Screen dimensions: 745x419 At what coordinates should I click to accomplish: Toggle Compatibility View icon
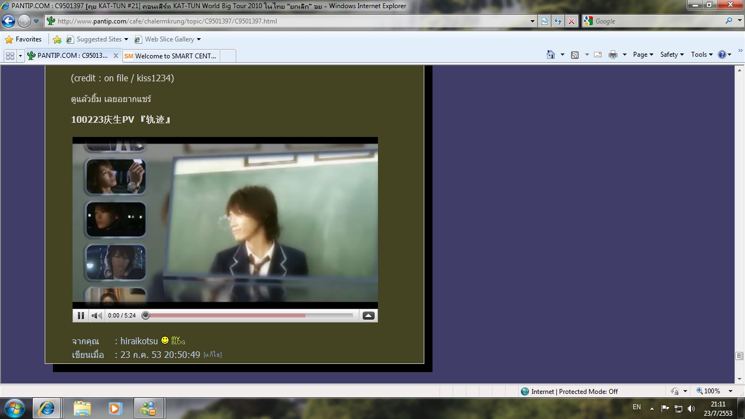[x=544, y=21]
